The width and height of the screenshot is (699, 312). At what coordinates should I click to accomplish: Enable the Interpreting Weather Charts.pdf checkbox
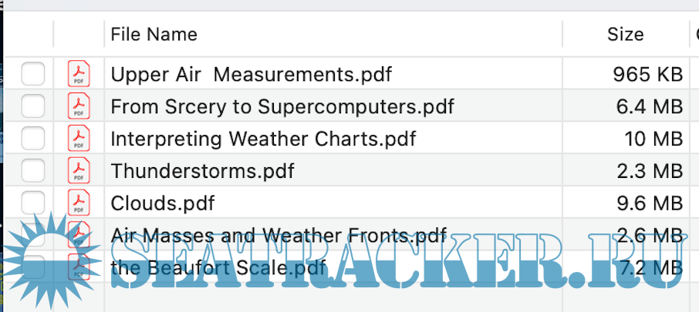pyautogui.click(x=32, y=139)
